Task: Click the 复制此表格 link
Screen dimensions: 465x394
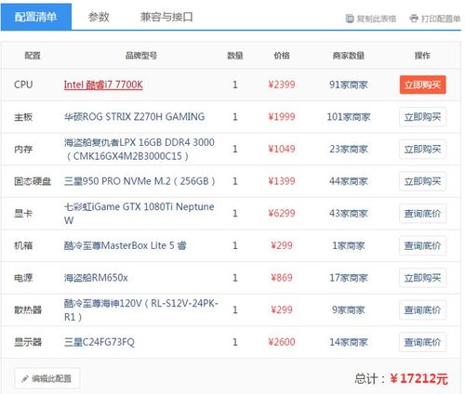Action: (x=376, y=19)
